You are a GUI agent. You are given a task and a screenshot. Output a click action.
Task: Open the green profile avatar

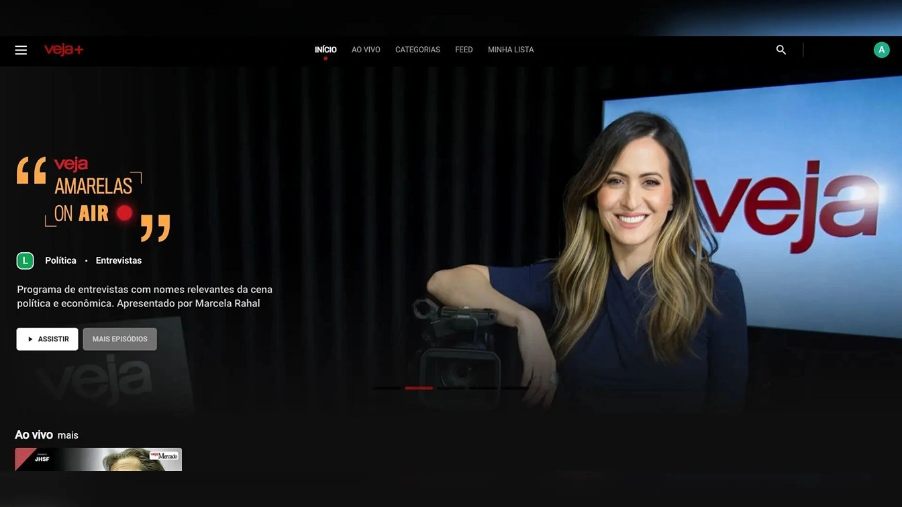pyautogui.click(x=881, y=50)
